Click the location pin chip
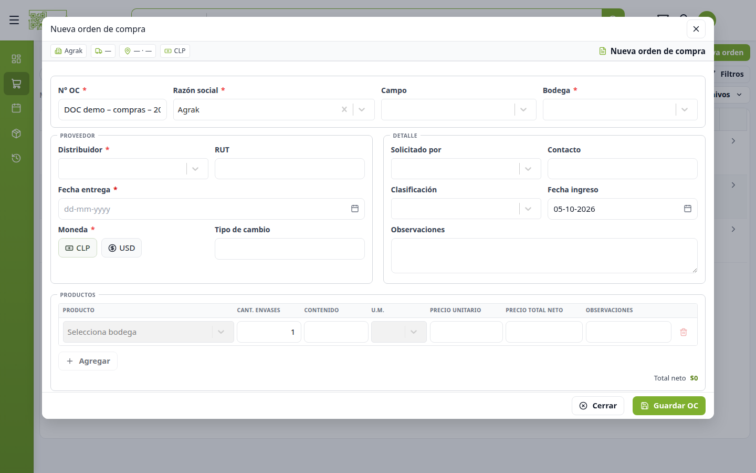The height and width of the screenshot is (473, 756). coord(138,51)
